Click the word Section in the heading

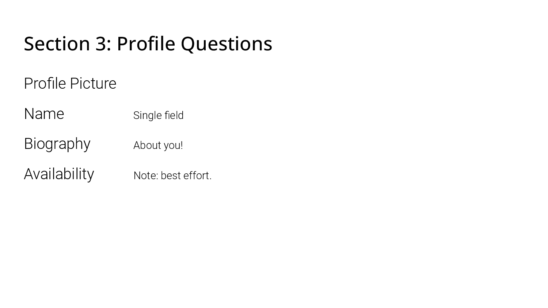pyautogui.click(x=57, y=43)
